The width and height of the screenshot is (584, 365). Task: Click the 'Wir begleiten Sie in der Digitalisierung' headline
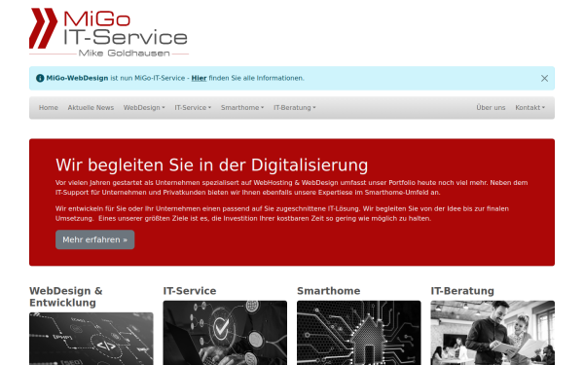[212, 165]
